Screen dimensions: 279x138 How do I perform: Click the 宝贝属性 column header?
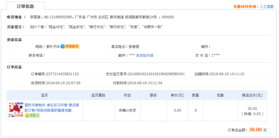coord(98,95)
